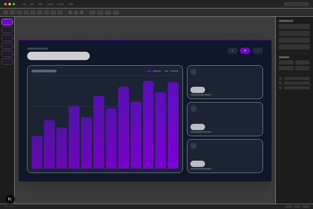Select the purple M range pill
The image size is (313, 209).
[245, 51]
